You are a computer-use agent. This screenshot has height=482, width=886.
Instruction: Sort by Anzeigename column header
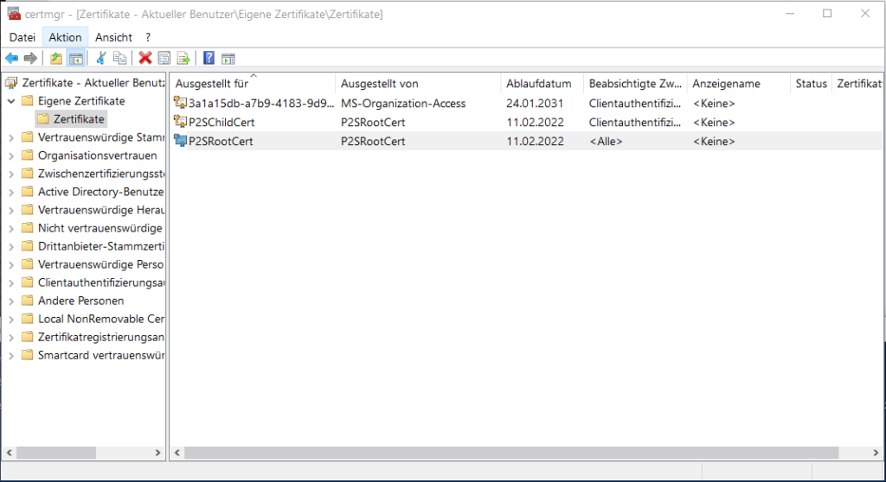point(739,84)
